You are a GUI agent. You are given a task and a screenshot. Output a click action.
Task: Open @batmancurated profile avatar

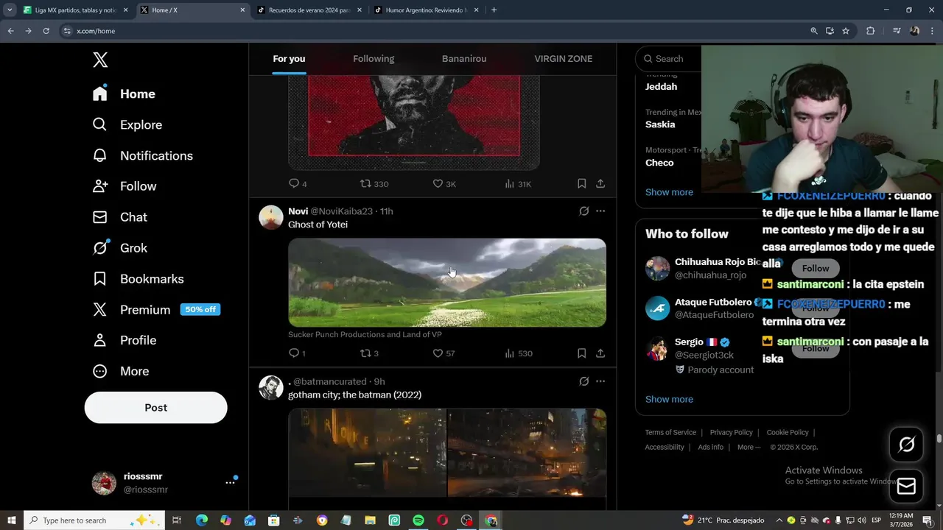271,387
